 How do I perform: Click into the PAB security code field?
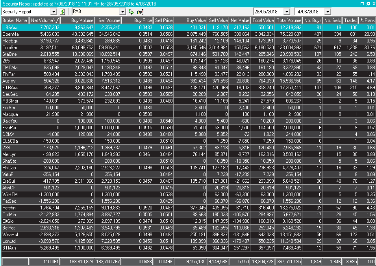pyautogui.click(x=96, y=11)
